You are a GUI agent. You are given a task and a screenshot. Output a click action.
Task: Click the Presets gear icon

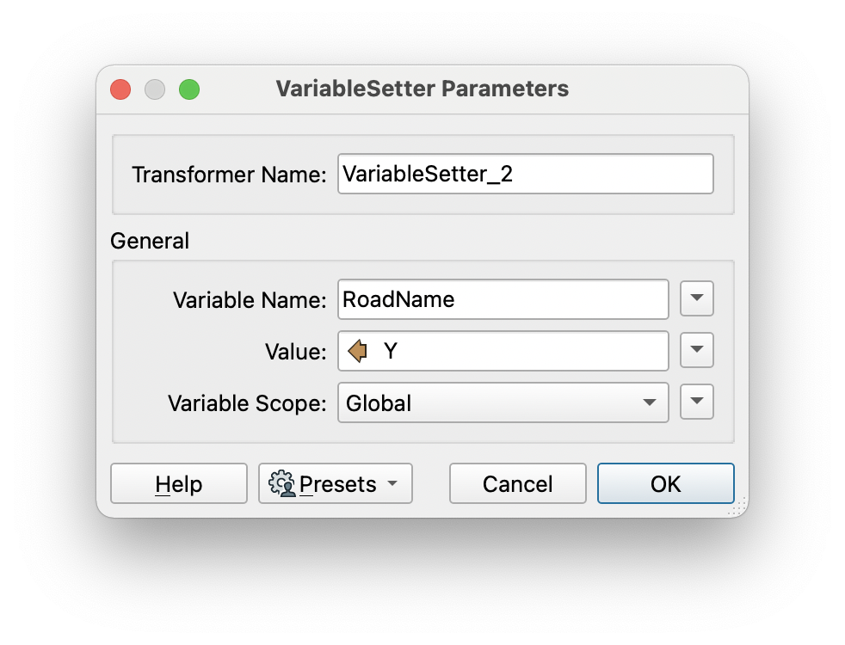(282, 483)
